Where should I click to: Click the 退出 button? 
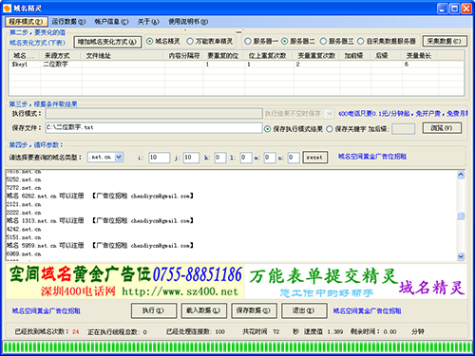[x=304, y=310]
